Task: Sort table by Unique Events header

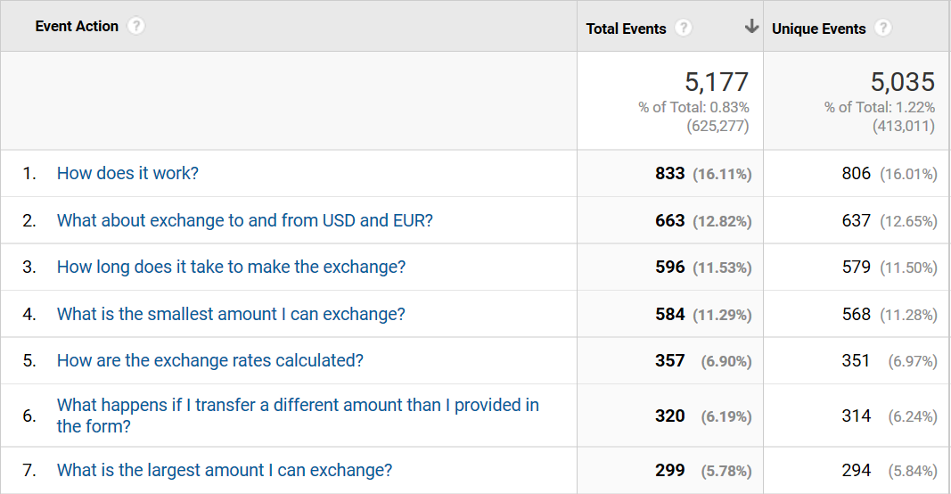Action: pyautogui.click(x=818, y=29)
